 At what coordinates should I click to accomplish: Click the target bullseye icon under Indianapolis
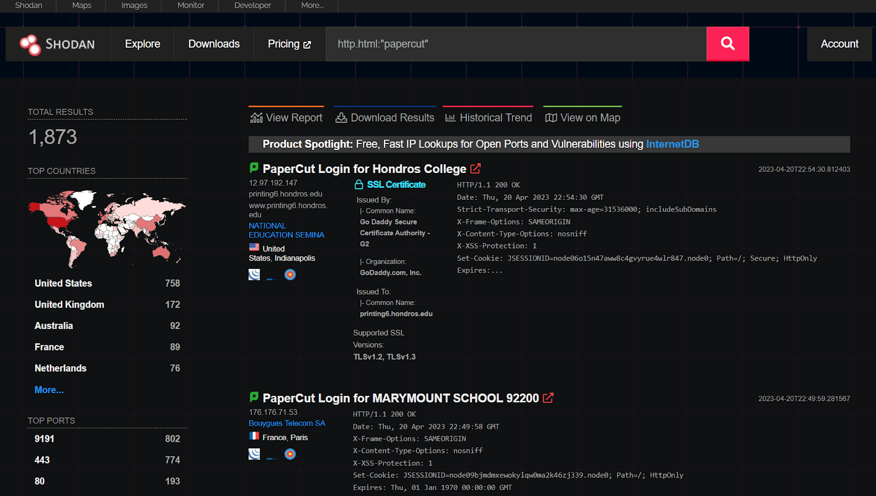click(x=290, y=274)
